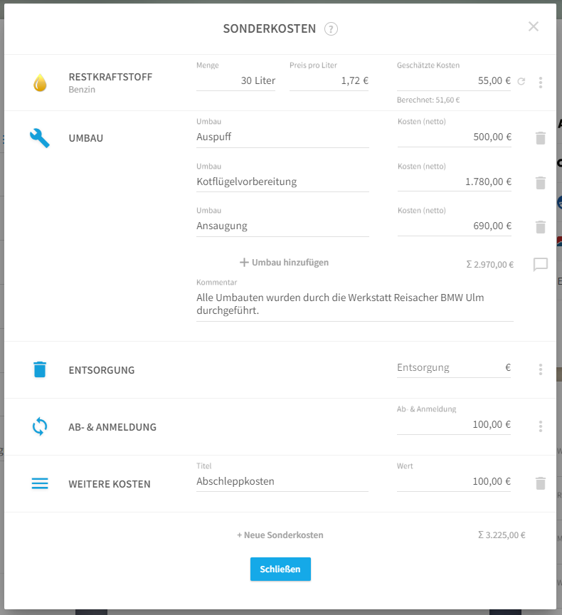Click the empty Entsorgung cost field
The width and height of the screenshot is (562, 615).
pyautogui.click(x=454, y=368)
